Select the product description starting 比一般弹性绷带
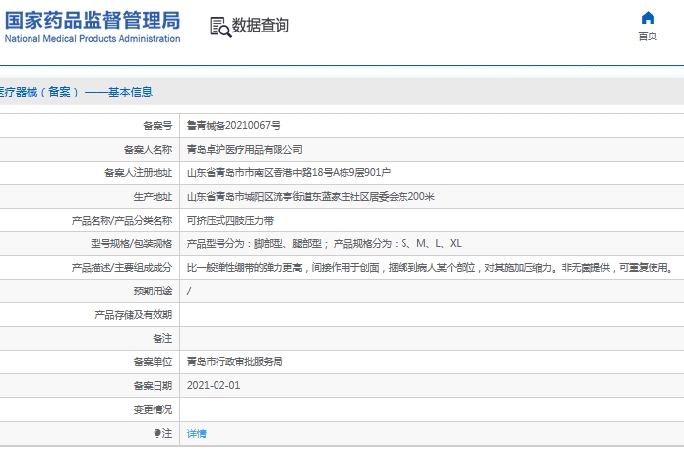This screenshot has height=455, width=684. point(430,267)
